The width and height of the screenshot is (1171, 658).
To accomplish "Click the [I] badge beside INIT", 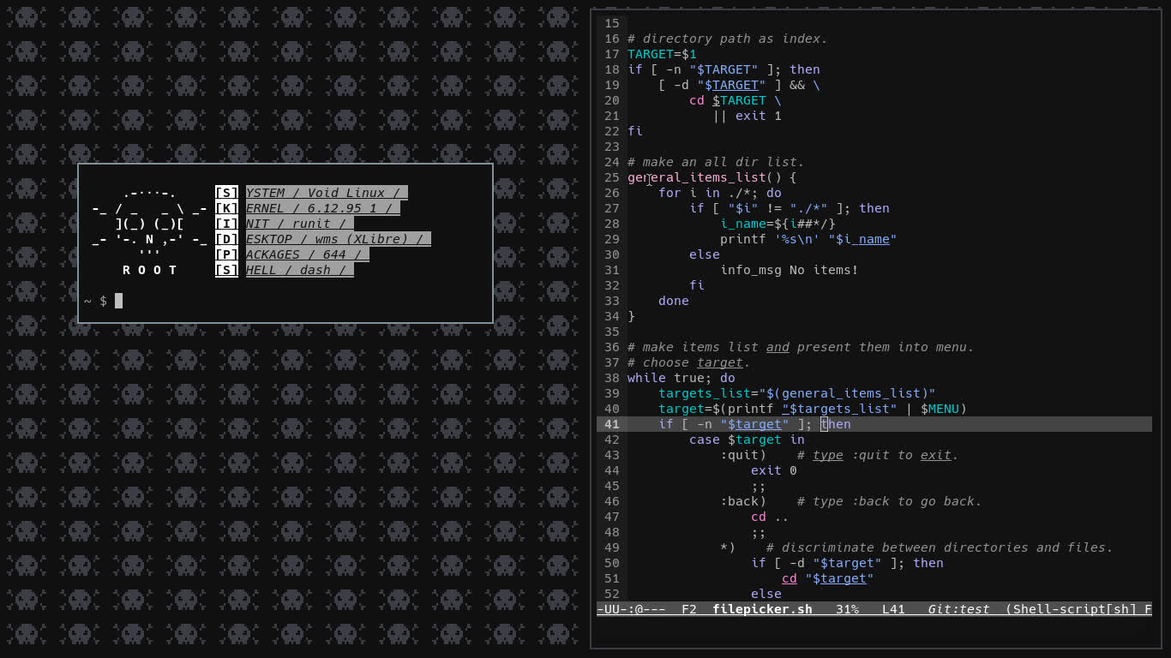I will [226, 224].
